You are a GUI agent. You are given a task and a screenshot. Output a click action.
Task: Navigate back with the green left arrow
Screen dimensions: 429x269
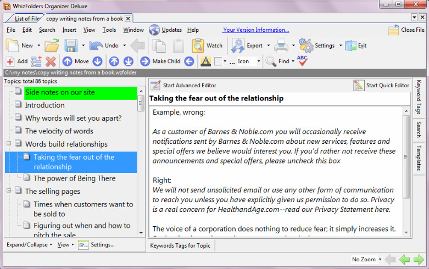point(404,259)
